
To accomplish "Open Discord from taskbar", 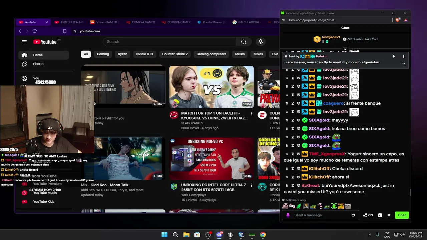I will pos(219,235).
